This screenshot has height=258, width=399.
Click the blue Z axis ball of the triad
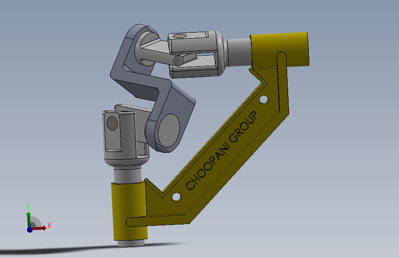pyautogui.click(x=29, y=230)
